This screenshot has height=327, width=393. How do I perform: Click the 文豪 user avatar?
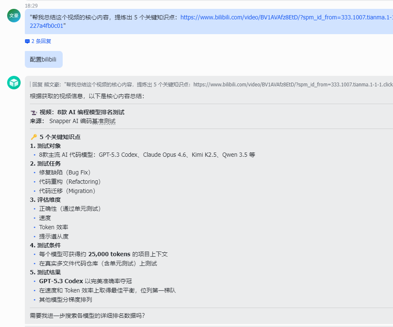(x=14, y=16)
